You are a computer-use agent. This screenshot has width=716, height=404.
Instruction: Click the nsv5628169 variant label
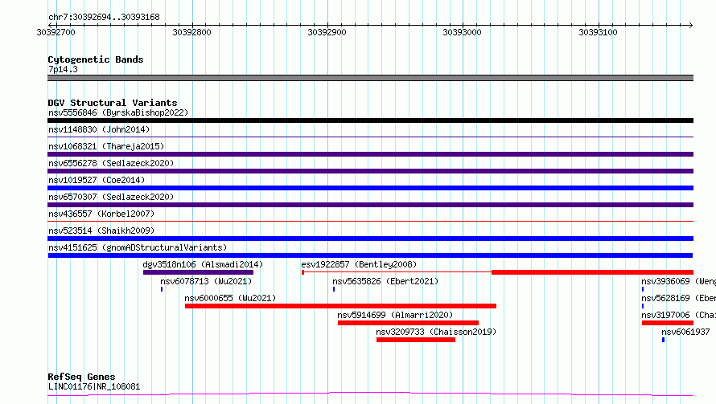click(678, 298)
